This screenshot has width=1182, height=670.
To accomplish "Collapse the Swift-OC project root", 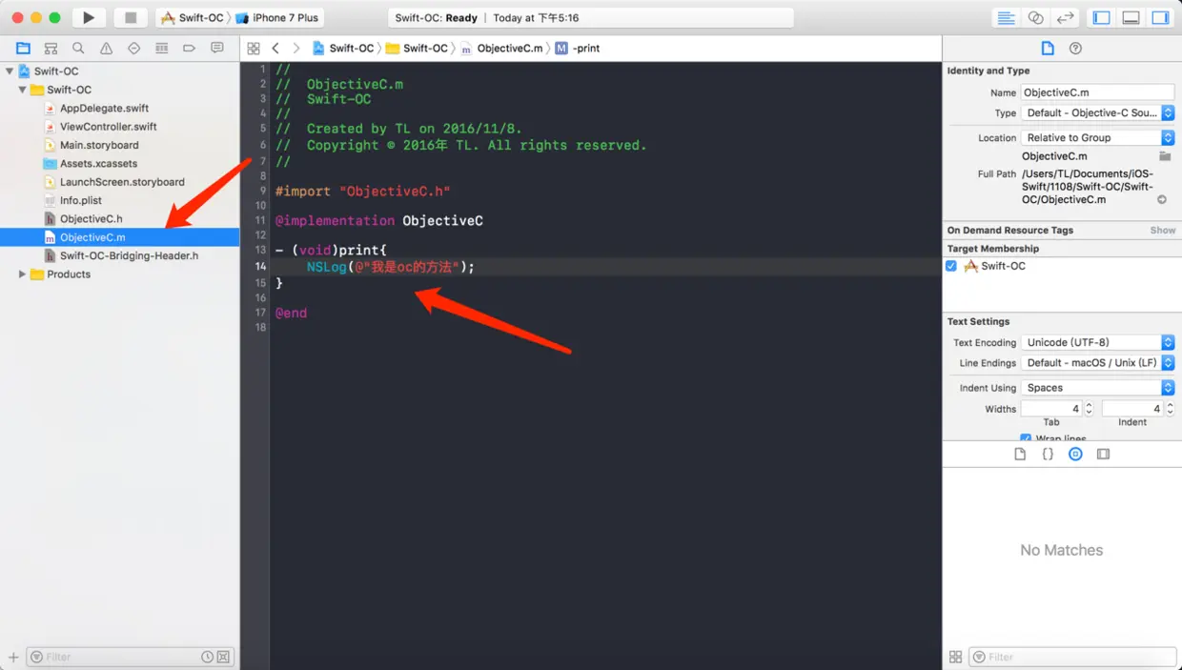I will [x=10, y=71].
